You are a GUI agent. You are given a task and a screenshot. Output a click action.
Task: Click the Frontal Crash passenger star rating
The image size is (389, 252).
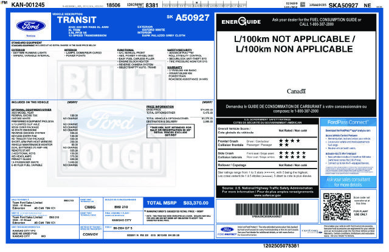(x=284, y=145)
